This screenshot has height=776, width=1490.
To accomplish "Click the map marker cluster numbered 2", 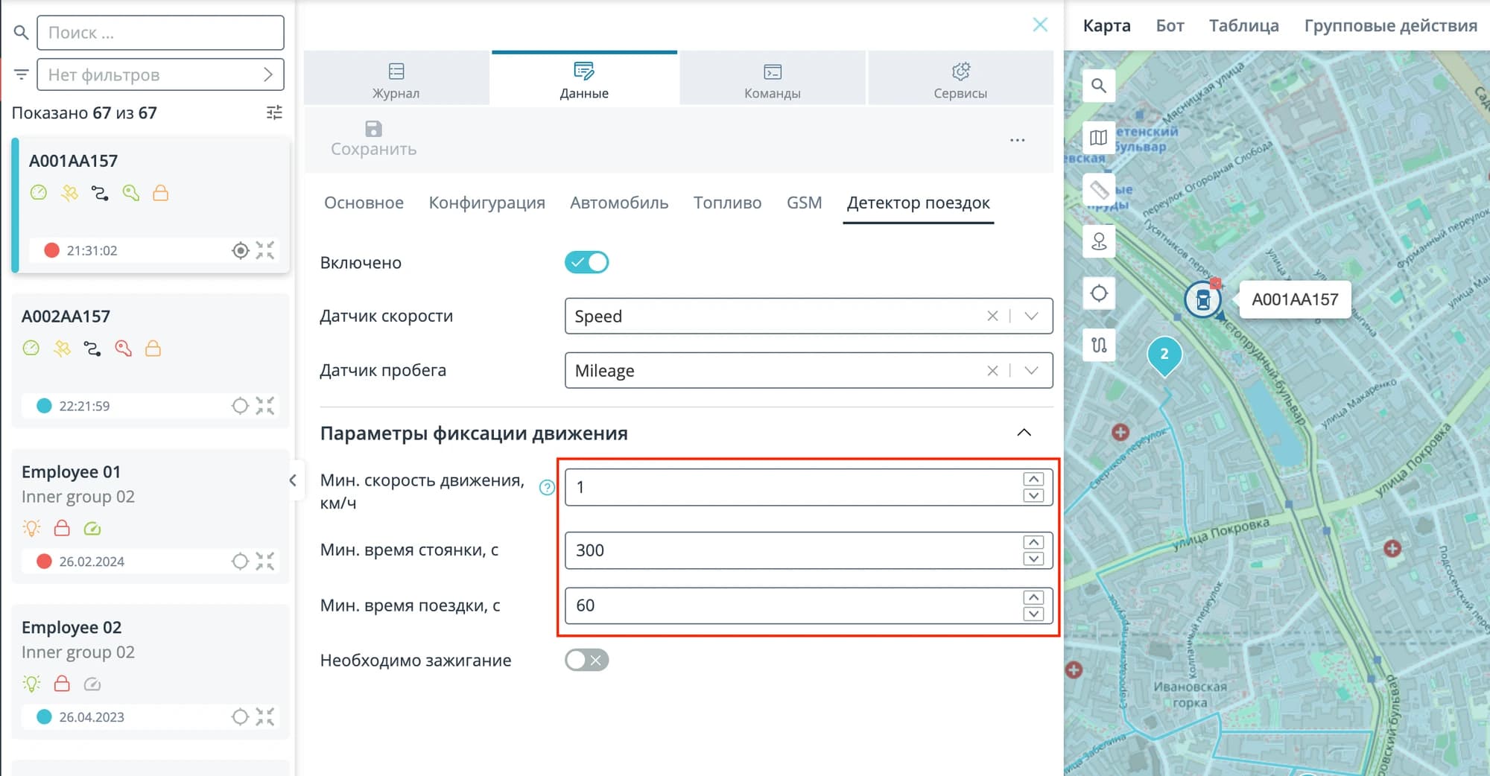I will coord(1164,355).
